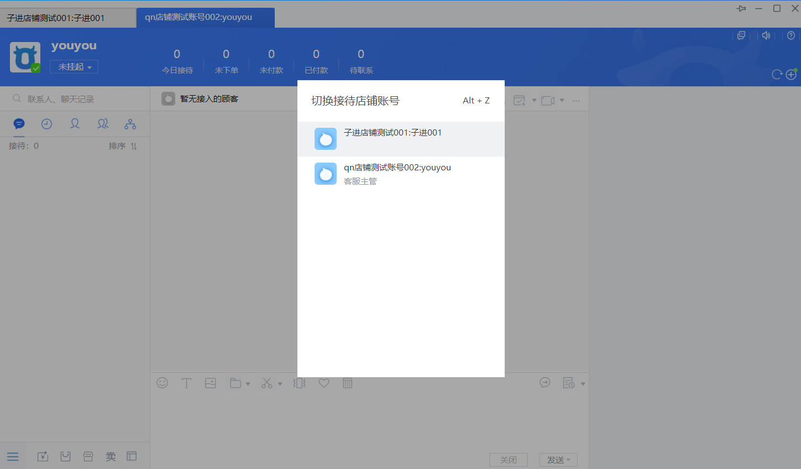Click the youyou profile avatar
The width and height of the screenshot is (801, 469).
[x=25, y=58]
